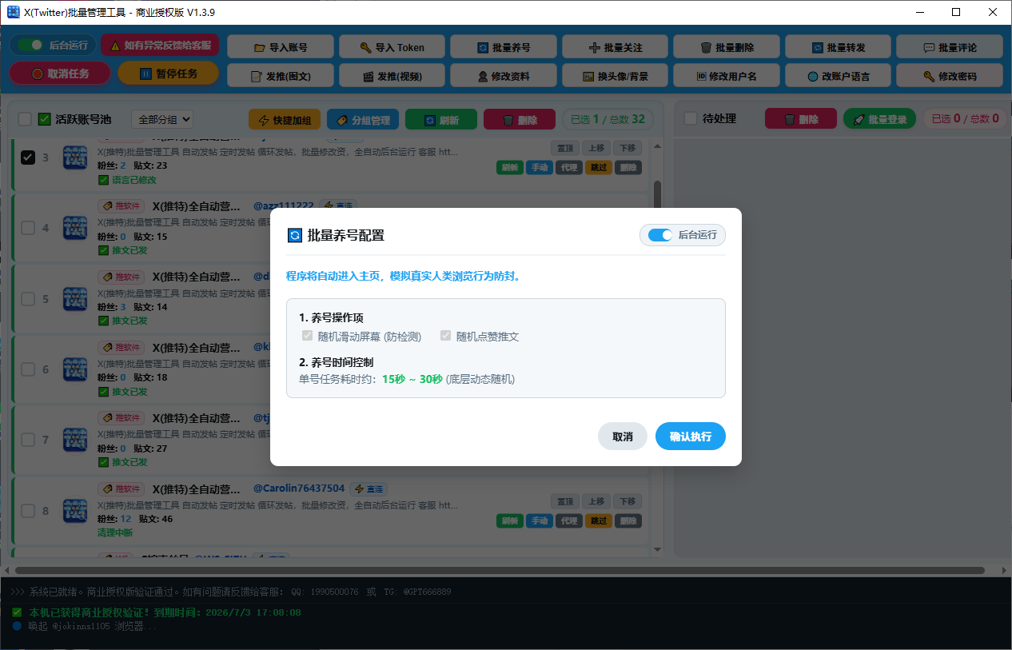
Task: Click the 批量删除 trash toolbar button
Action: (x=726, y=47)
